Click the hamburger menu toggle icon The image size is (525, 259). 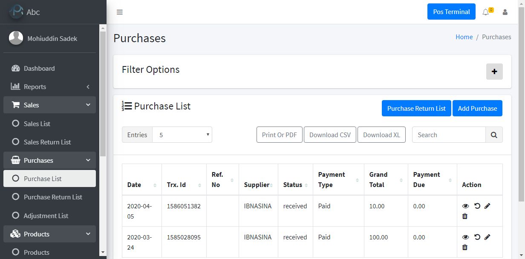click(120, 12)
